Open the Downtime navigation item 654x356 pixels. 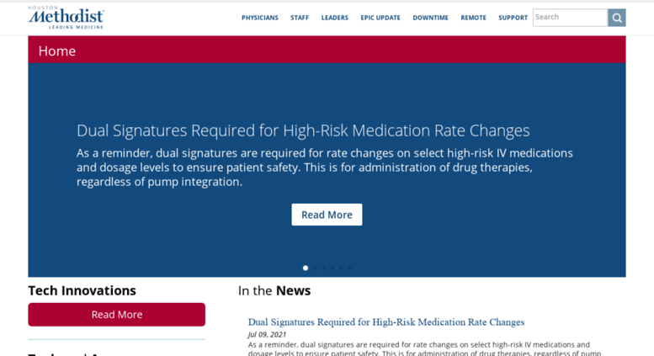(x=430, y=18)
